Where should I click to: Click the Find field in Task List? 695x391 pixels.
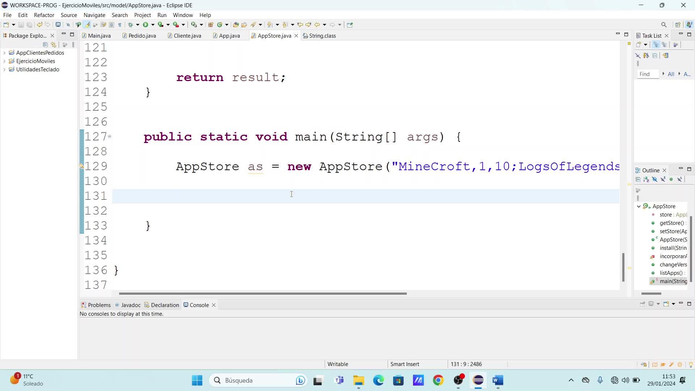648,74
